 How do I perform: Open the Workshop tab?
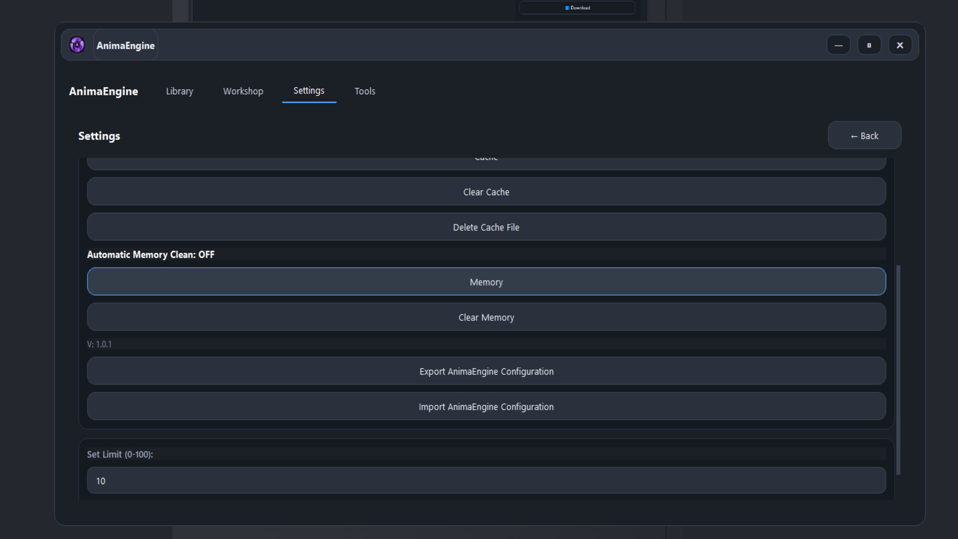tap(243, 91)
